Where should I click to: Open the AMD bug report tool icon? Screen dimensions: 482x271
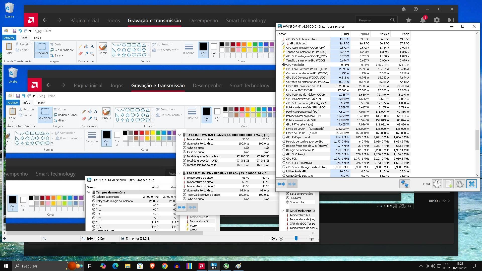(404, 9)
